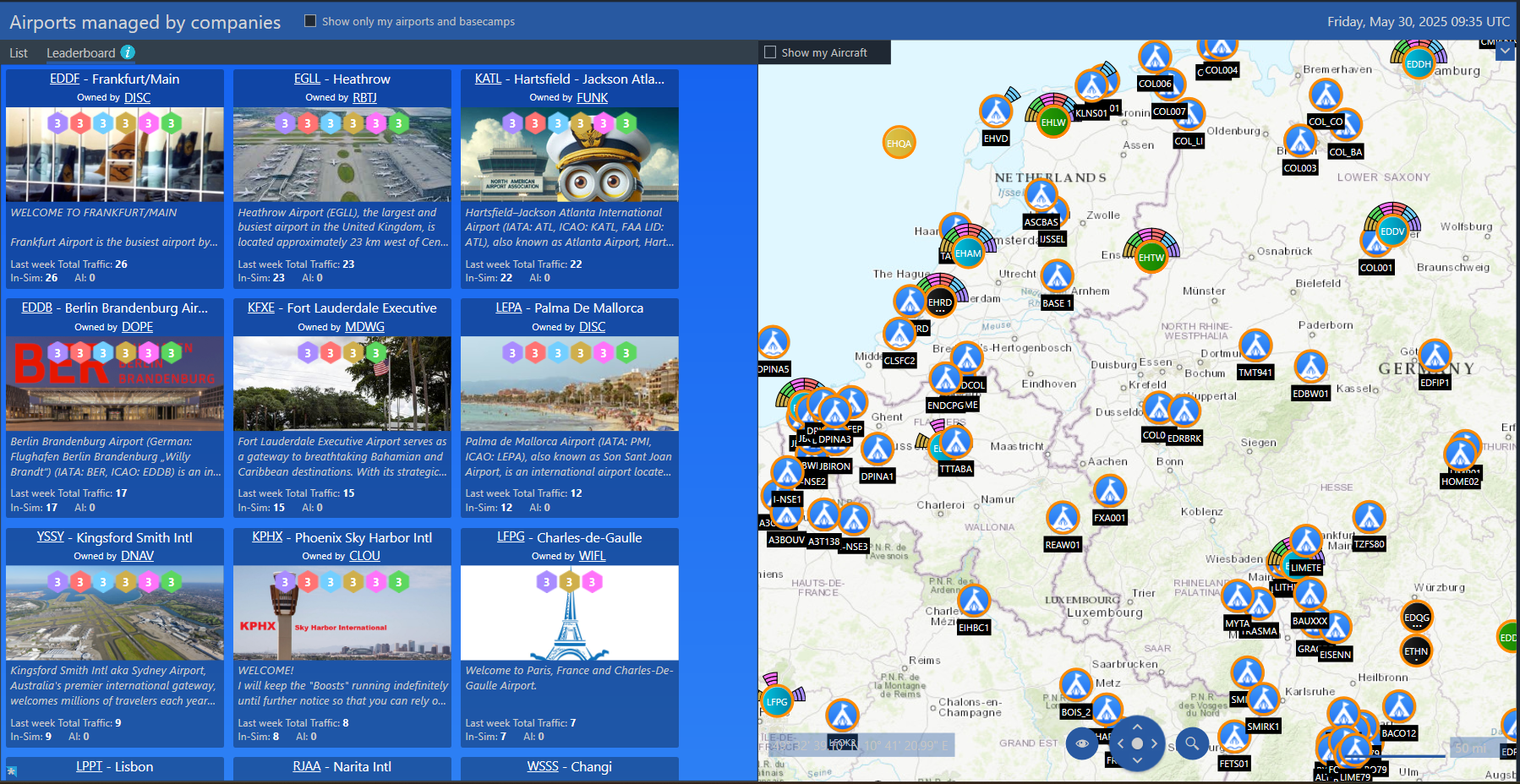Open the map search magnifier button
Image resolution: width=1520 pixels, height=784 pixels.
coord(1192,743)
